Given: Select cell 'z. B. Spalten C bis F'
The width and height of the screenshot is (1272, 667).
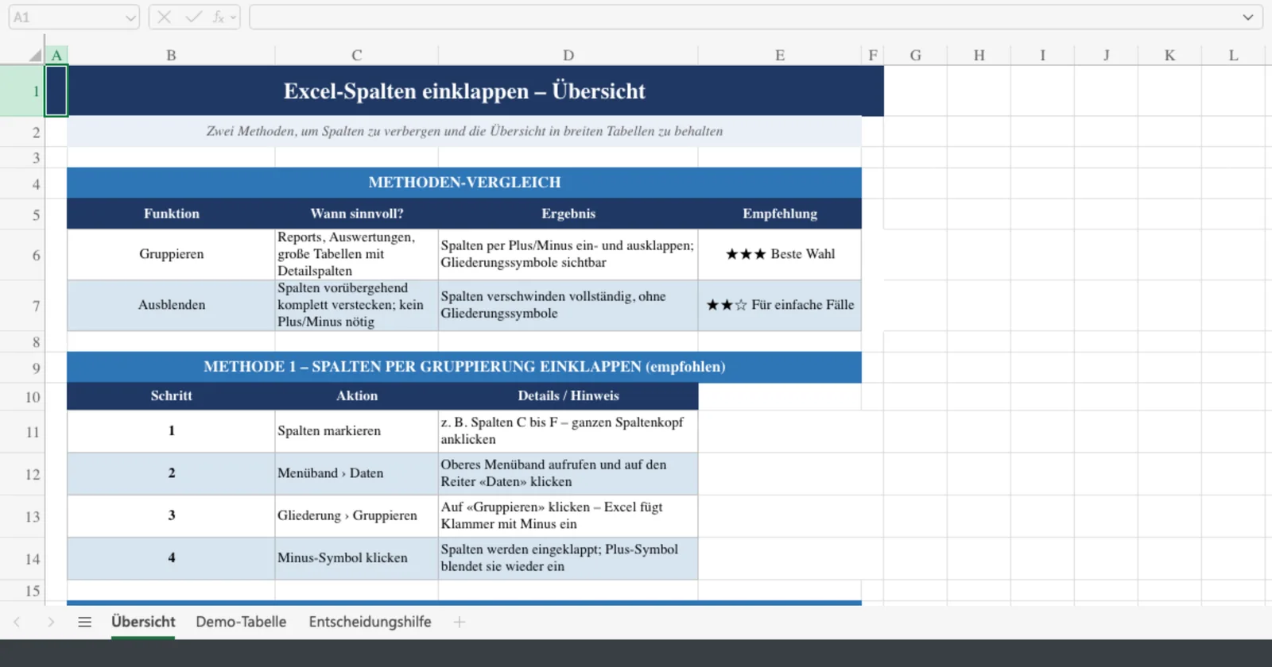Looking at the screenshot, I should pyautogui.click(x=568, y=431).
